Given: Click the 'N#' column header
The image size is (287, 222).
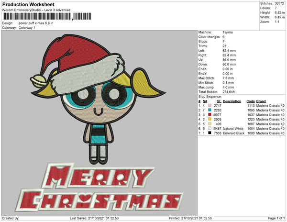Looking at the screenshot, I should tap(205, 101).
